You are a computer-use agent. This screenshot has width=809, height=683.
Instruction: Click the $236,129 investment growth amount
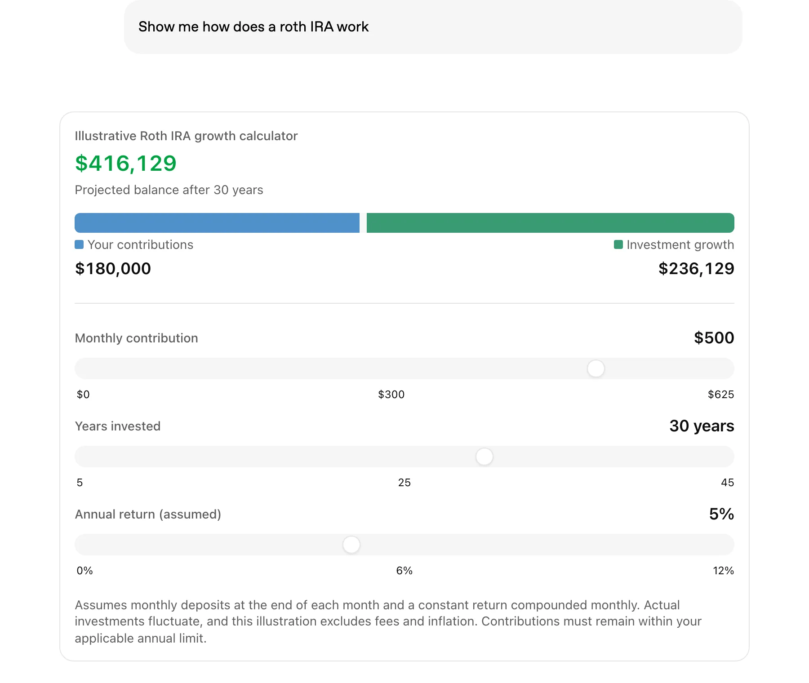click(x=696, y=269)
